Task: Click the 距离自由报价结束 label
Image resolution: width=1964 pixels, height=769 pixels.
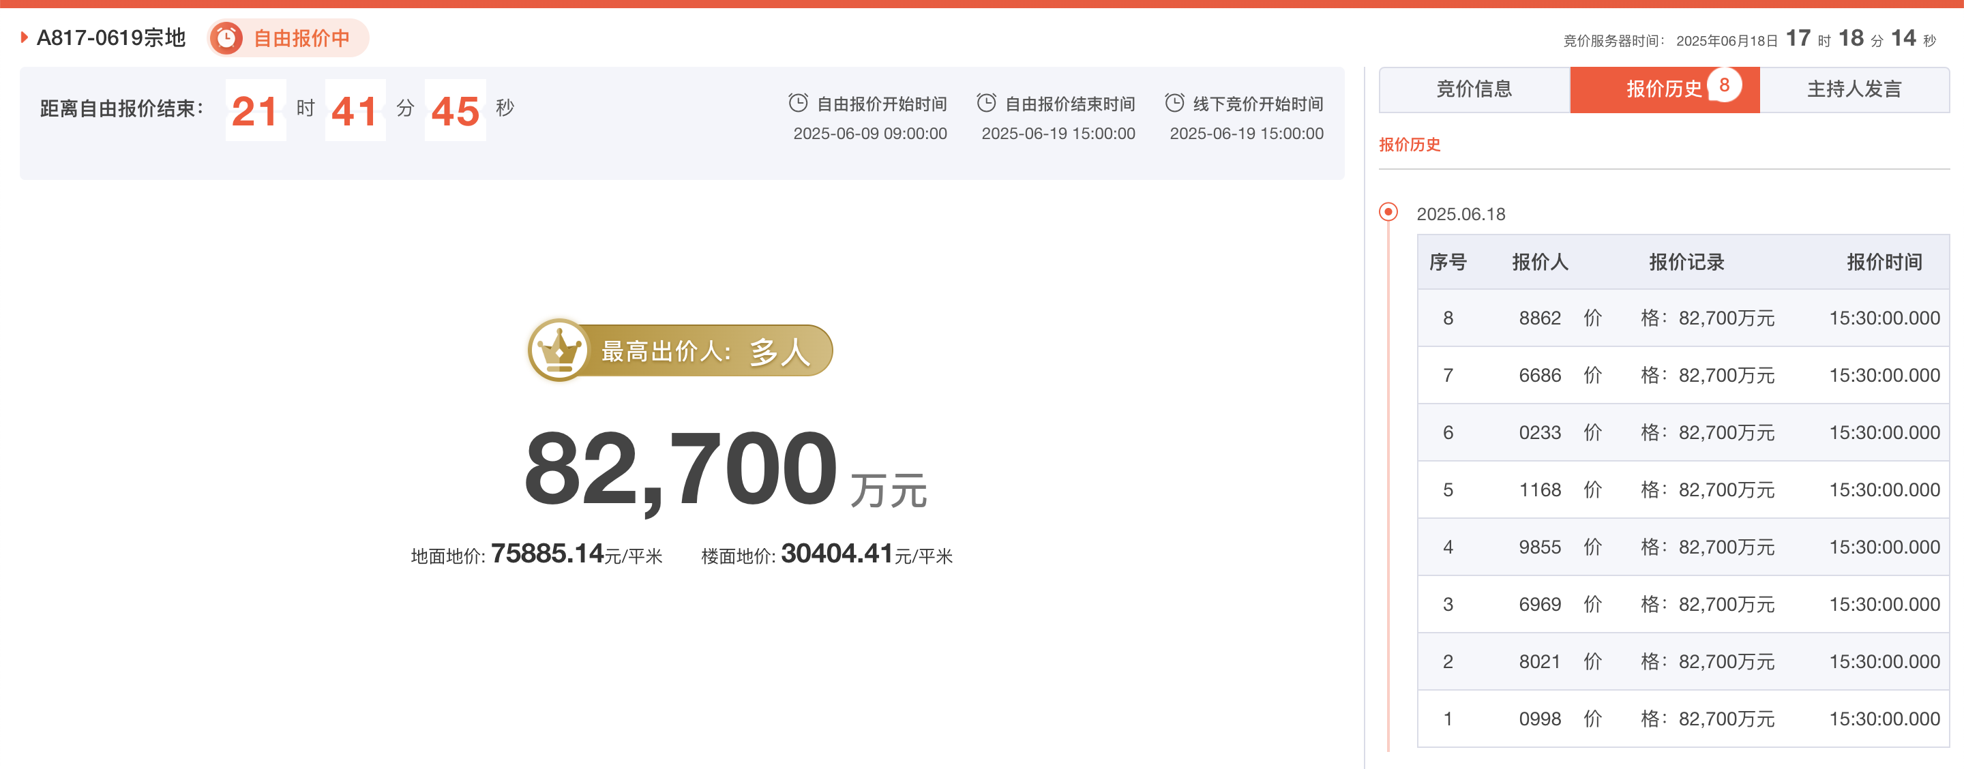Action: (x=122, y=108)
